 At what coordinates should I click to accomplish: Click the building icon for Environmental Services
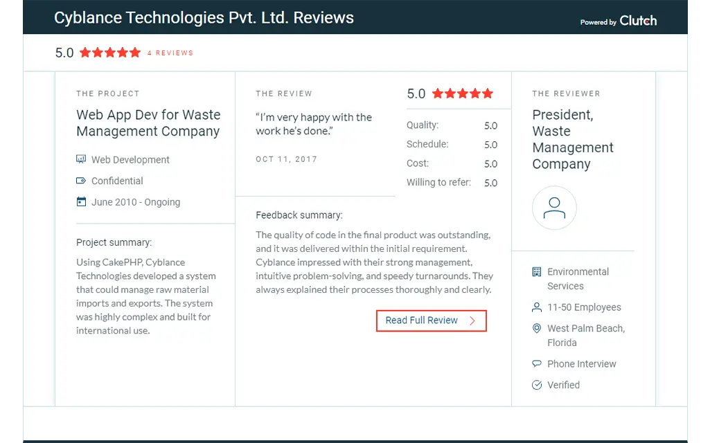(x=537, y=271)
